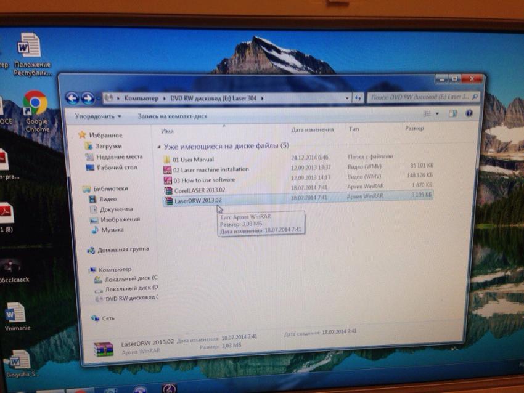The height and width of the screenshot is (393, 524).
Task: Sort by the Дата изменения column header
Action: [313, 129]
